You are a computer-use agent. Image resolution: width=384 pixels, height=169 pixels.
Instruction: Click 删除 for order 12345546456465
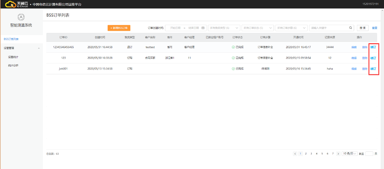coord(365,47)
